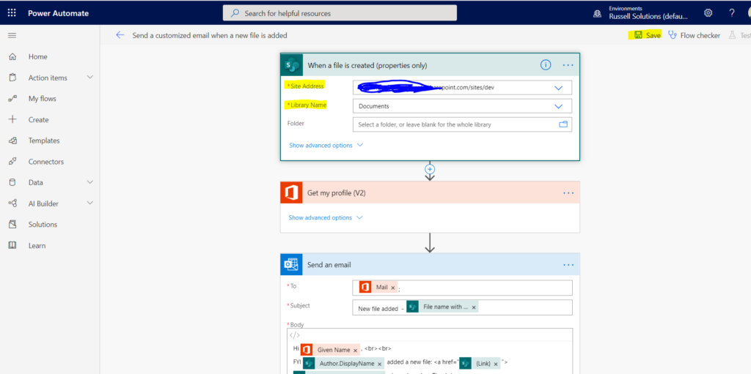Open help question mark icon

click(x=731, y=13)
